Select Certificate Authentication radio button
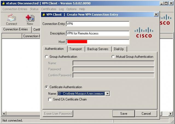Image resolution: width=175 pixels, height=124 pixels. (46, 87)
